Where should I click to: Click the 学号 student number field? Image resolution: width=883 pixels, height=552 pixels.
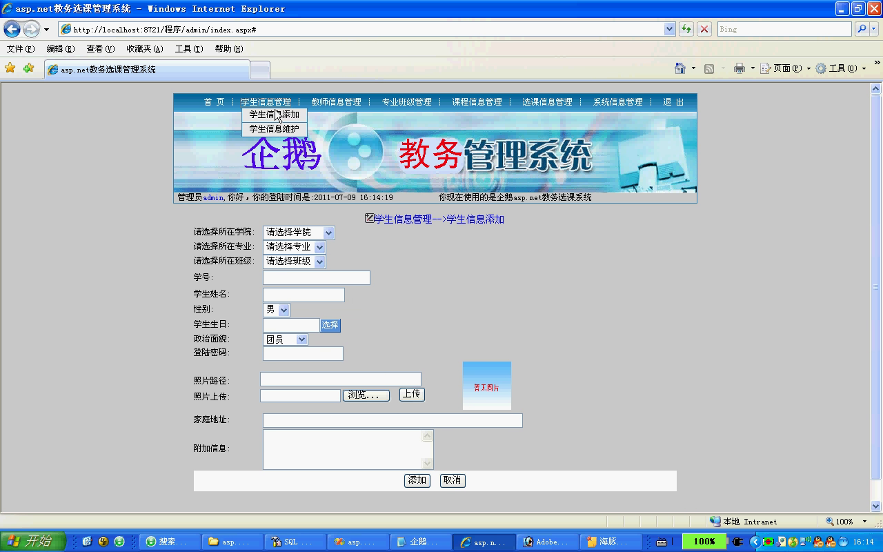[317, 277]
